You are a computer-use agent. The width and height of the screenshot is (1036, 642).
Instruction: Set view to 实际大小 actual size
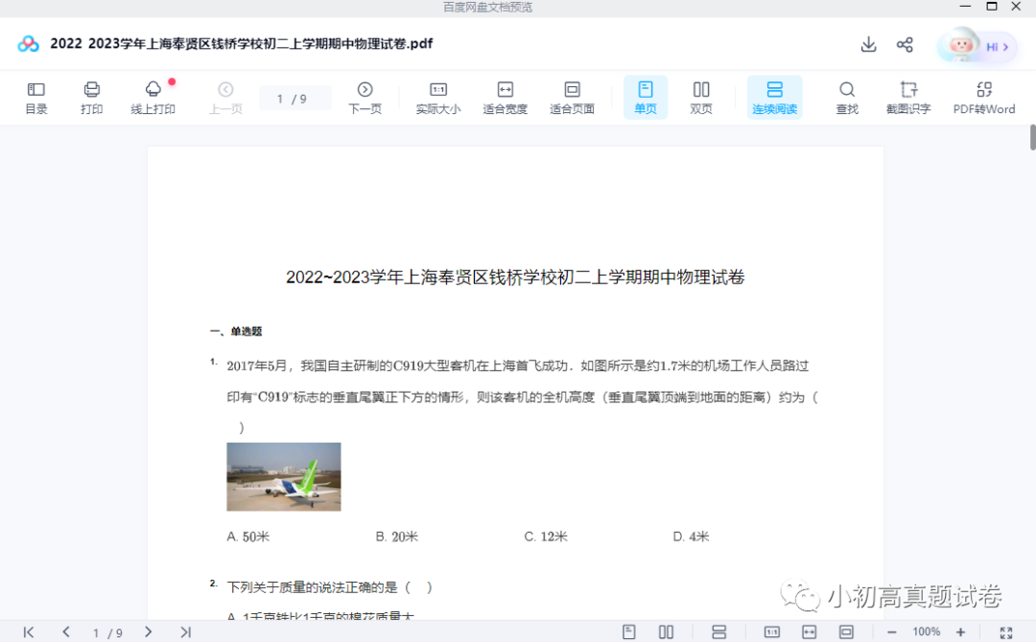(438, 98)
